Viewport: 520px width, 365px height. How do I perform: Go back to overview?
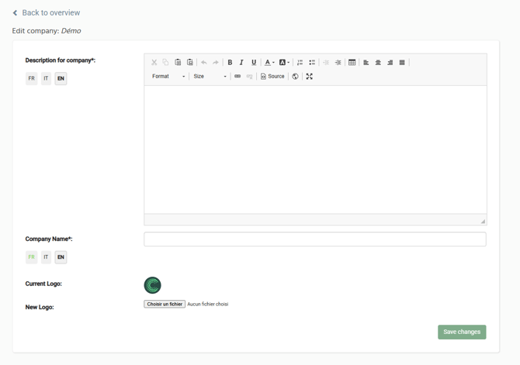(46, 12)
